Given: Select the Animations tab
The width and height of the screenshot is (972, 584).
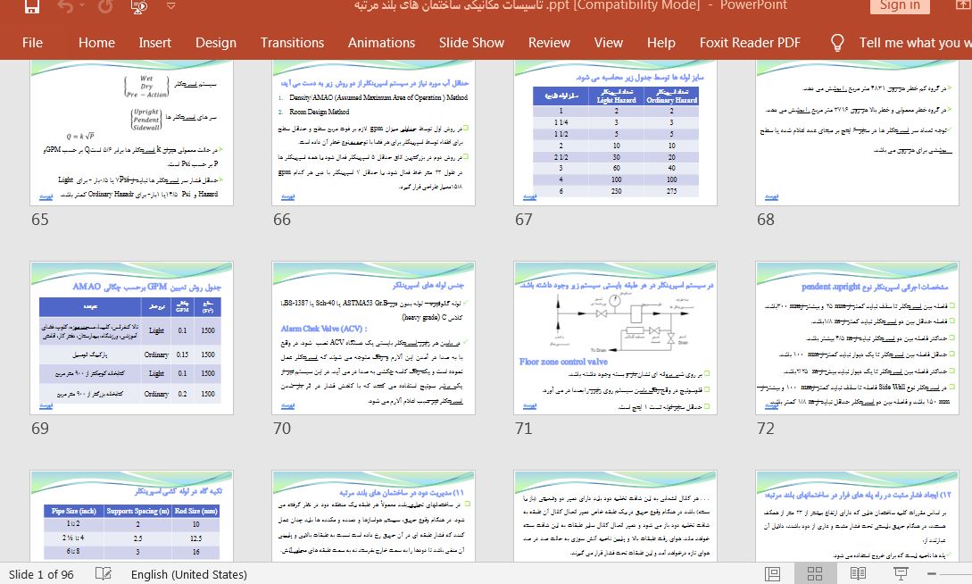Looking at the screenshot, I should pyautogui.click(x=381, y=43).
